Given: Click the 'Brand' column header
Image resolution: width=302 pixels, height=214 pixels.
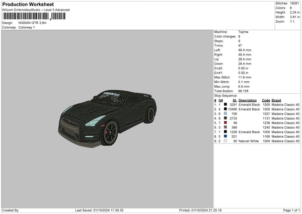Looking at the screenshot, I should pyautogui.click(x=276, y=100).
